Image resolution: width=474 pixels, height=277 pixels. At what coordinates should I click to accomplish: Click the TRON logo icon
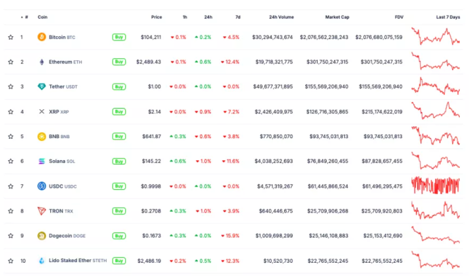point(41,211)
